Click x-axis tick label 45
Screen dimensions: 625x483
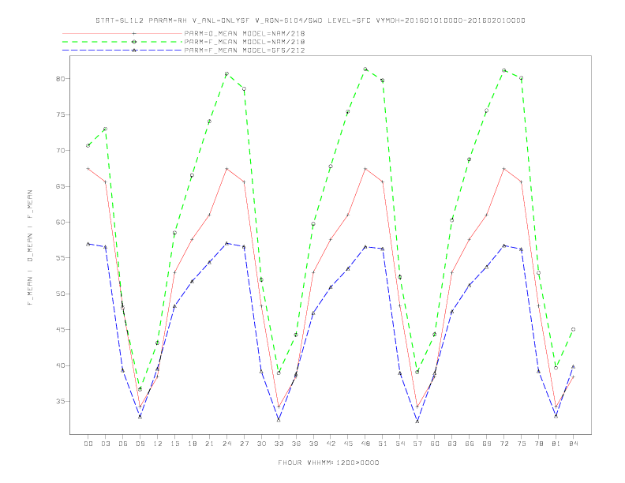pyautogui.click(x=348, y=444)
